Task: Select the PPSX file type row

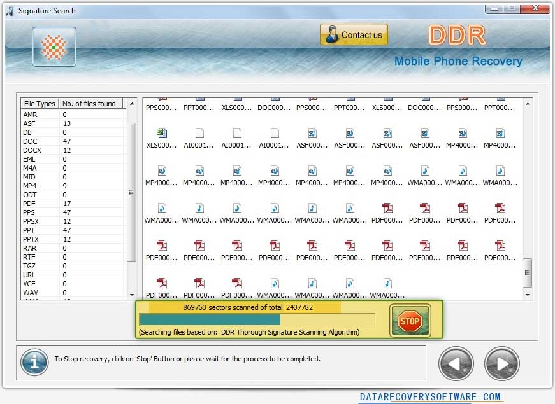Action: click(73, 221)
